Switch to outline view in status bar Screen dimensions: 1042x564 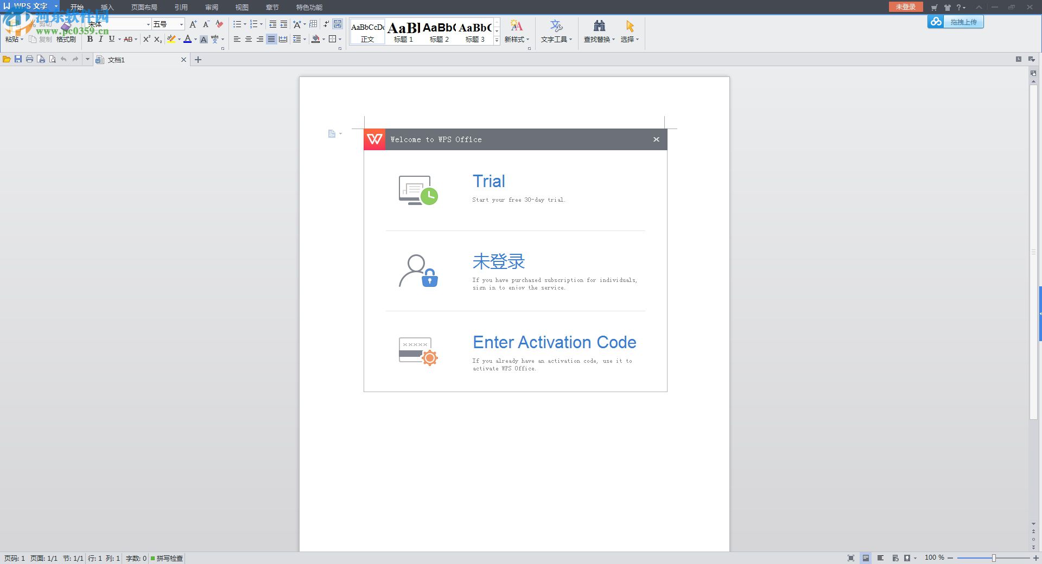(880, 558)
